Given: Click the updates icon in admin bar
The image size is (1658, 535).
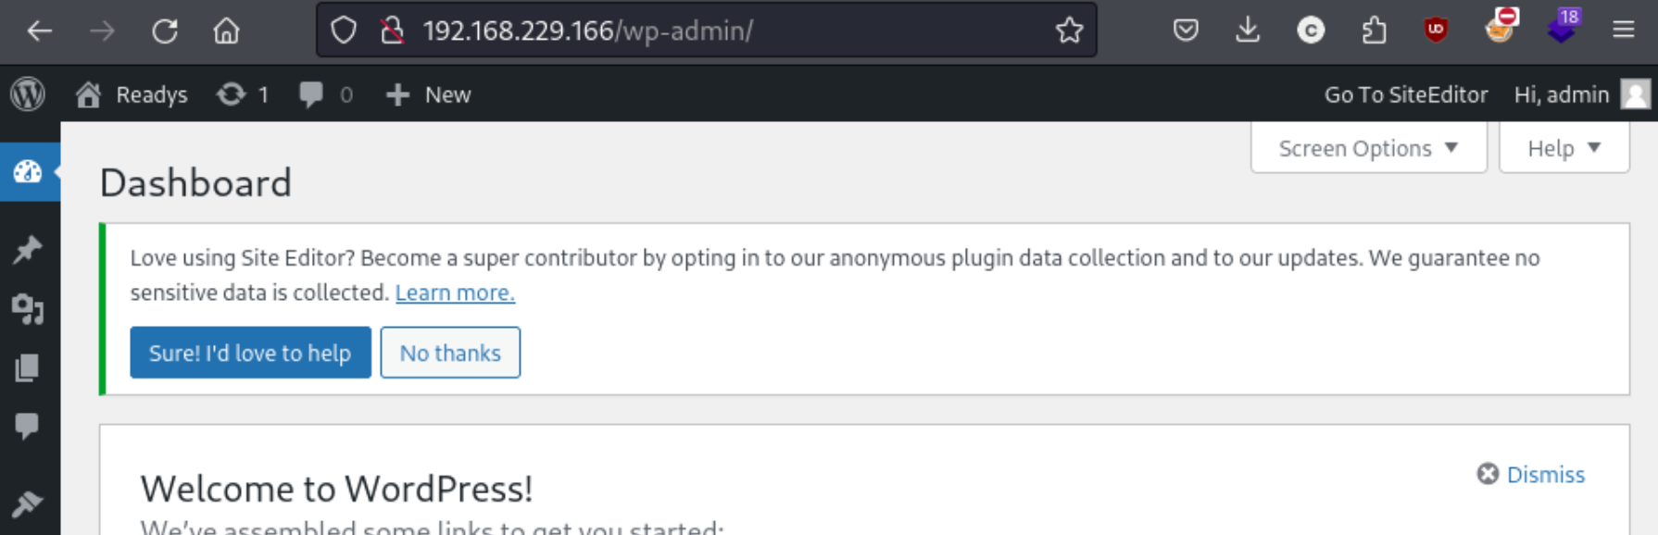Looking at the screenshot, I should click(243, 94).
